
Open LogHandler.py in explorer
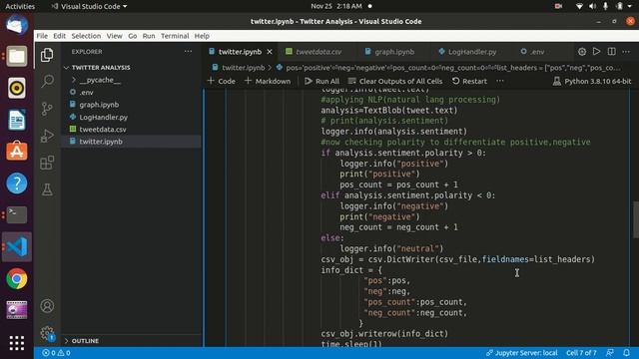(104, 117)
